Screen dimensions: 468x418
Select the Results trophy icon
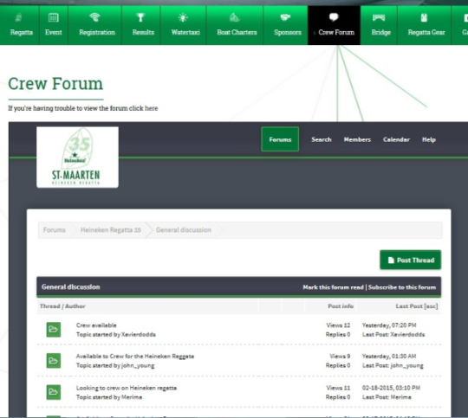pos(140,17)
